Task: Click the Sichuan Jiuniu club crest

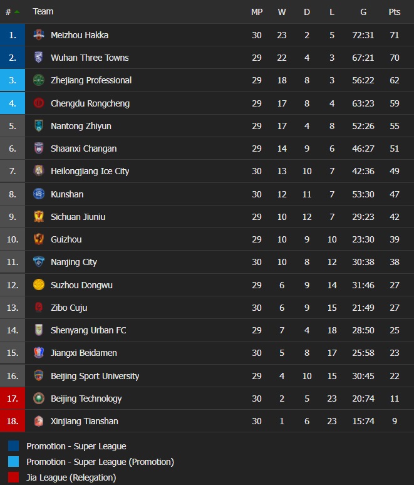Action: click(39, 217)
